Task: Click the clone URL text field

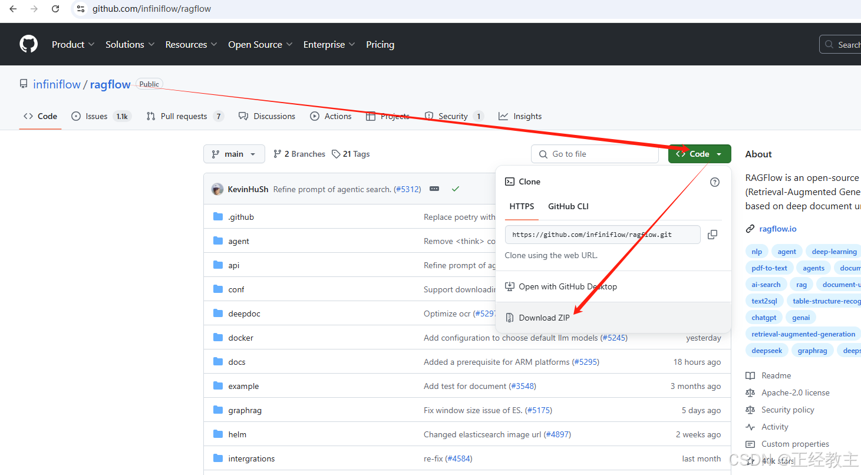Action: 602,235
